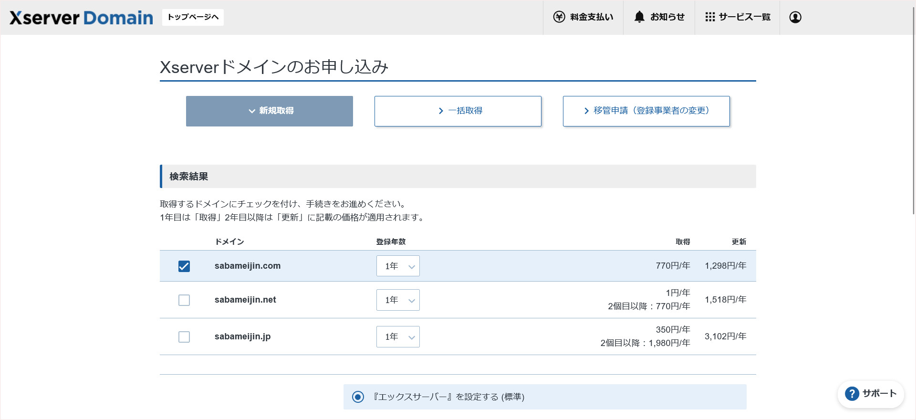916x420 pixels.
Task: Click the support question mark icon
Action: pyautogui.click(x=852, y=394)
